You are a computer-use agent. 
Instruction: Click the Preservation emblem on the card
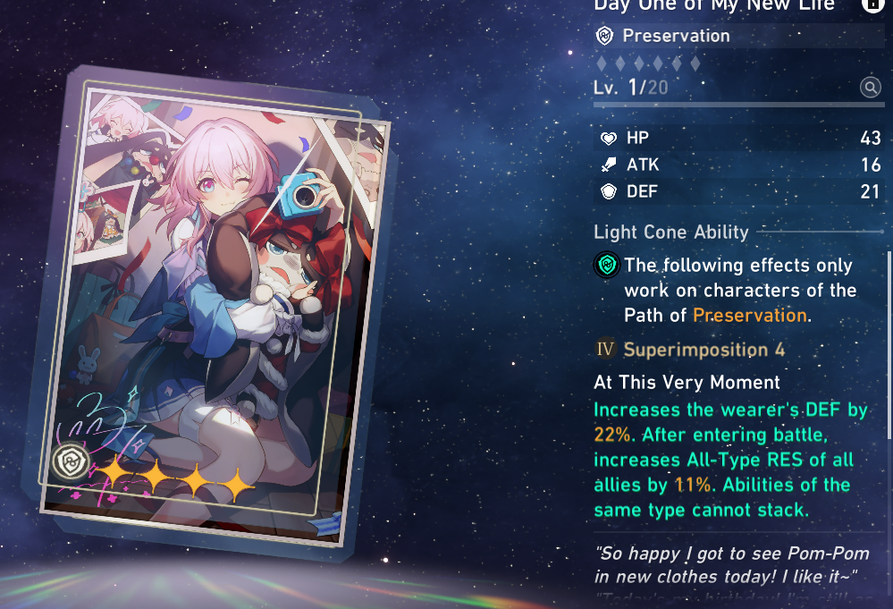pyautogui.click(x=71, y=461)
